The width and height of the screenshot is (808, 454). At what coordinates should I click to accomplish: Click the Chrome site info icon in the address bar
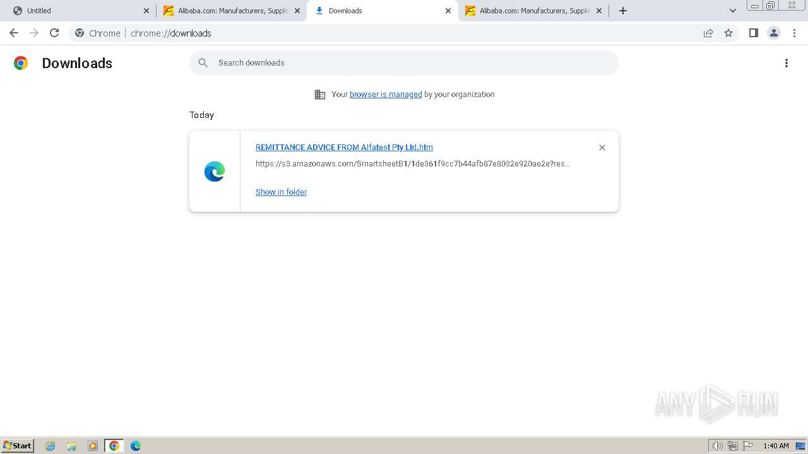coord(80,33)
